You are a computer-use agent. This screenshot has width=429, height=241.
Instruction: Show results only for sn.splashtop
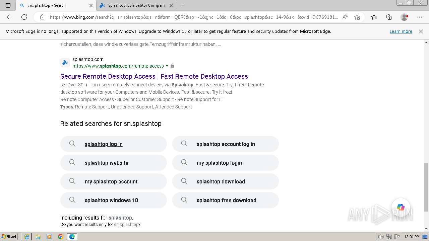126,225
